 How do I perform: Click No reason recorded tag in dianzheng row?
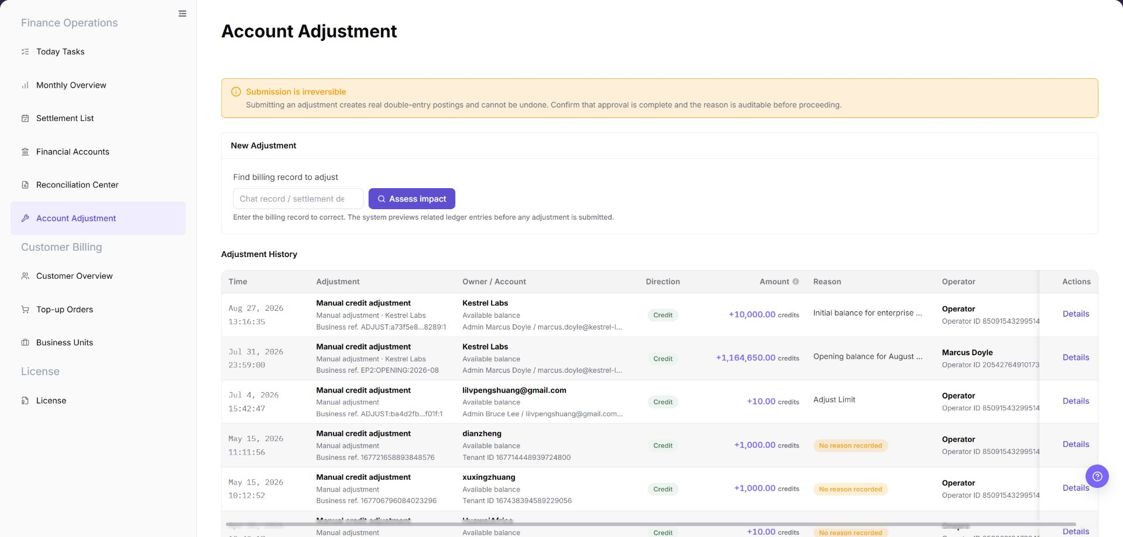pos(850,445)
